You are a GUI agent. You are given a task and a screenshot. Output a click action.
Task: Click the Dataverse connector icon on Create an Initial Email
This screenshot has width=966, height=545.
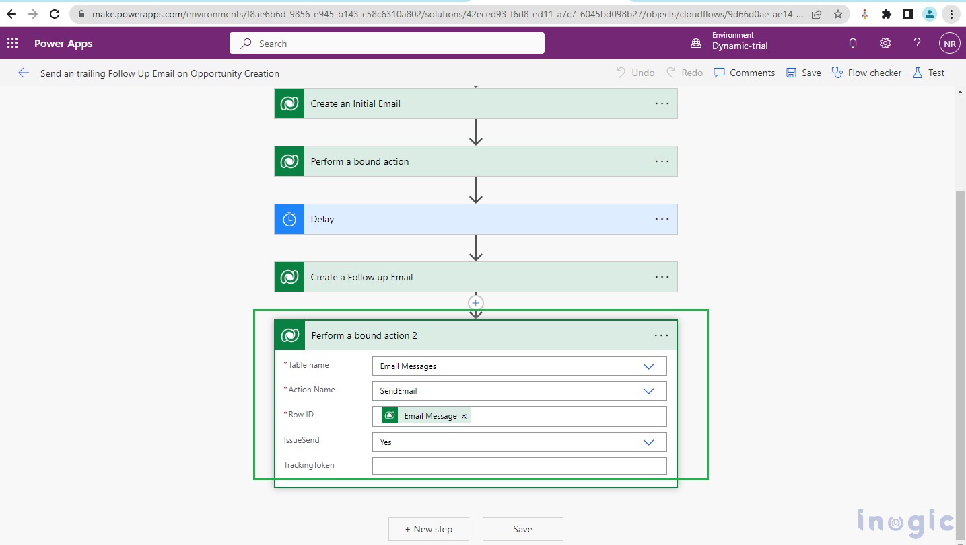(289, 103)
